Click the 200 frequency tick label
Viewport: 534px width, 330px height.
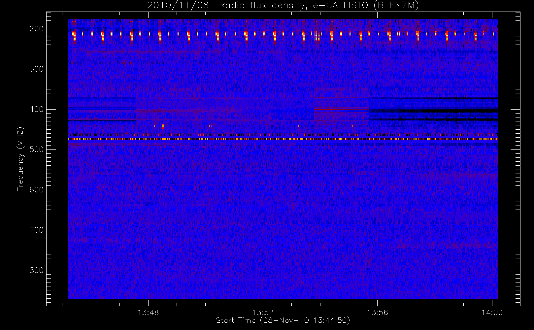coord(37,29)
